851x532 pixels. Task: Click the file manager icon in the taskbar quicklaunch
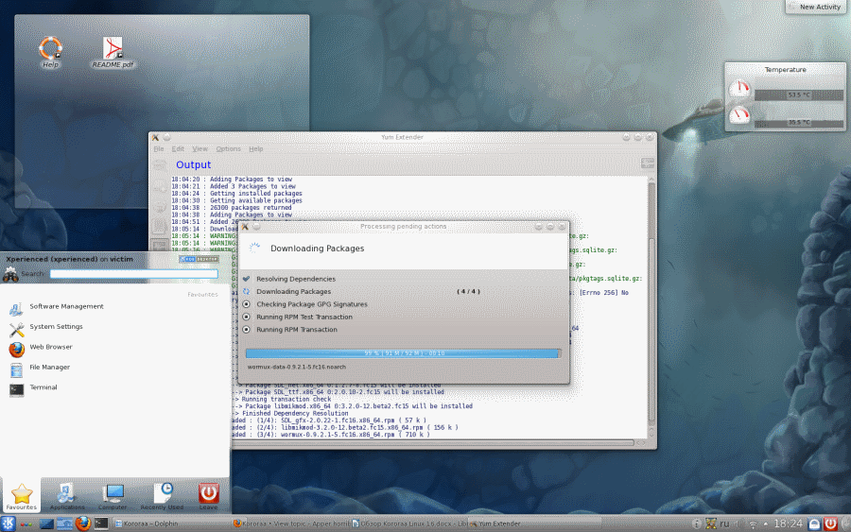click(64, 523)
